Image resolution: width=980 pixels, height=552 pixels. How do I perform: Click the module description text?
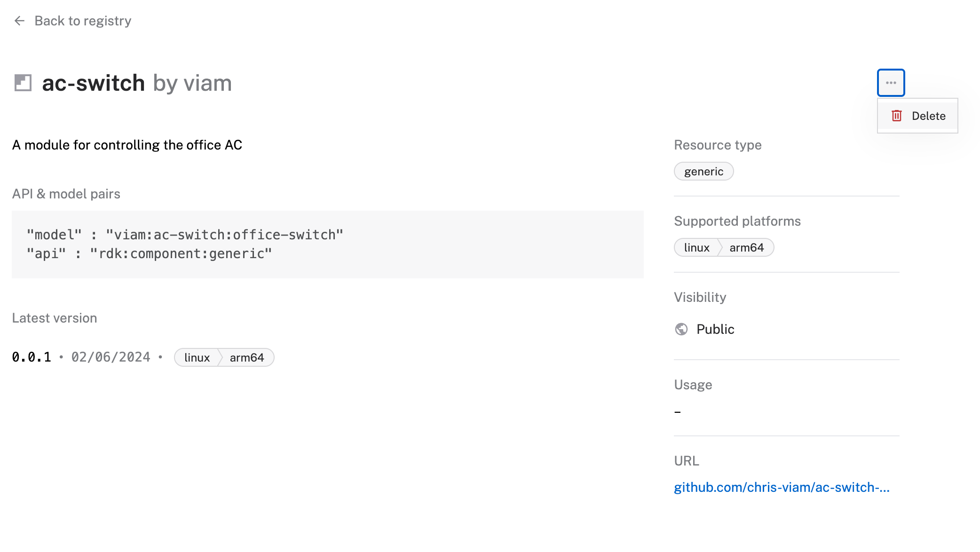(x=127, y=145)
